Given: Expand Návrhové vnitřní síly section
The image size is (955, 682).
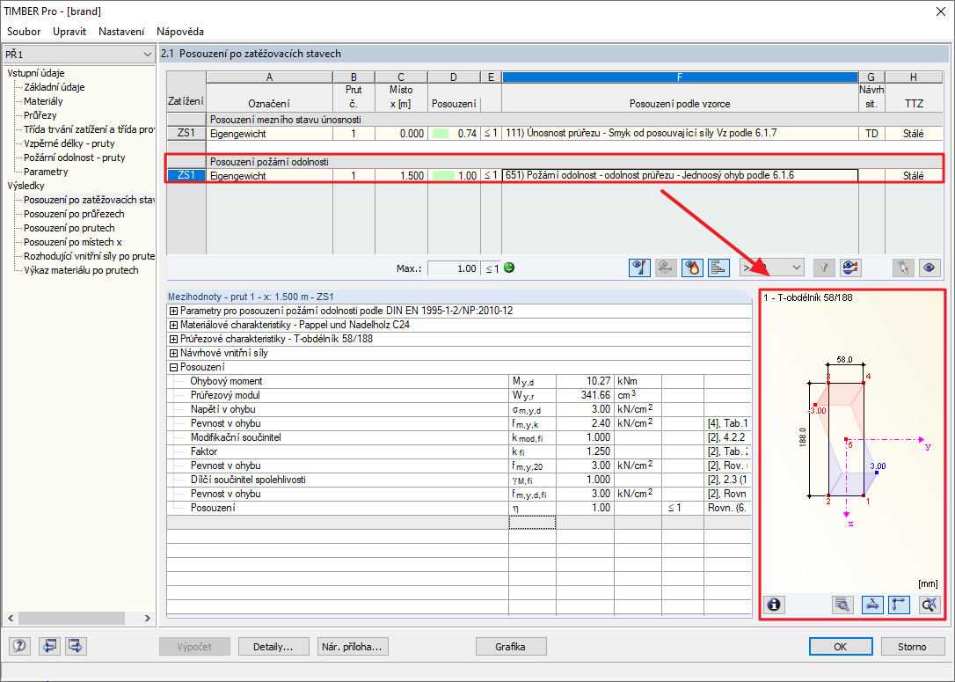Looking at the screenshot, I should point(173,353).
